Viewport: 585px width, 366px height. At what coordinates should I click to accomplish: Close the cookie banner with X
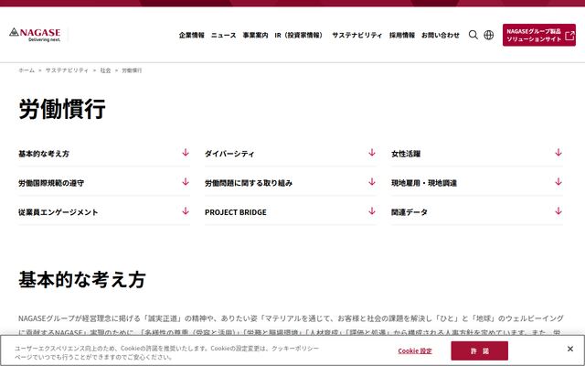coord(570,349)
